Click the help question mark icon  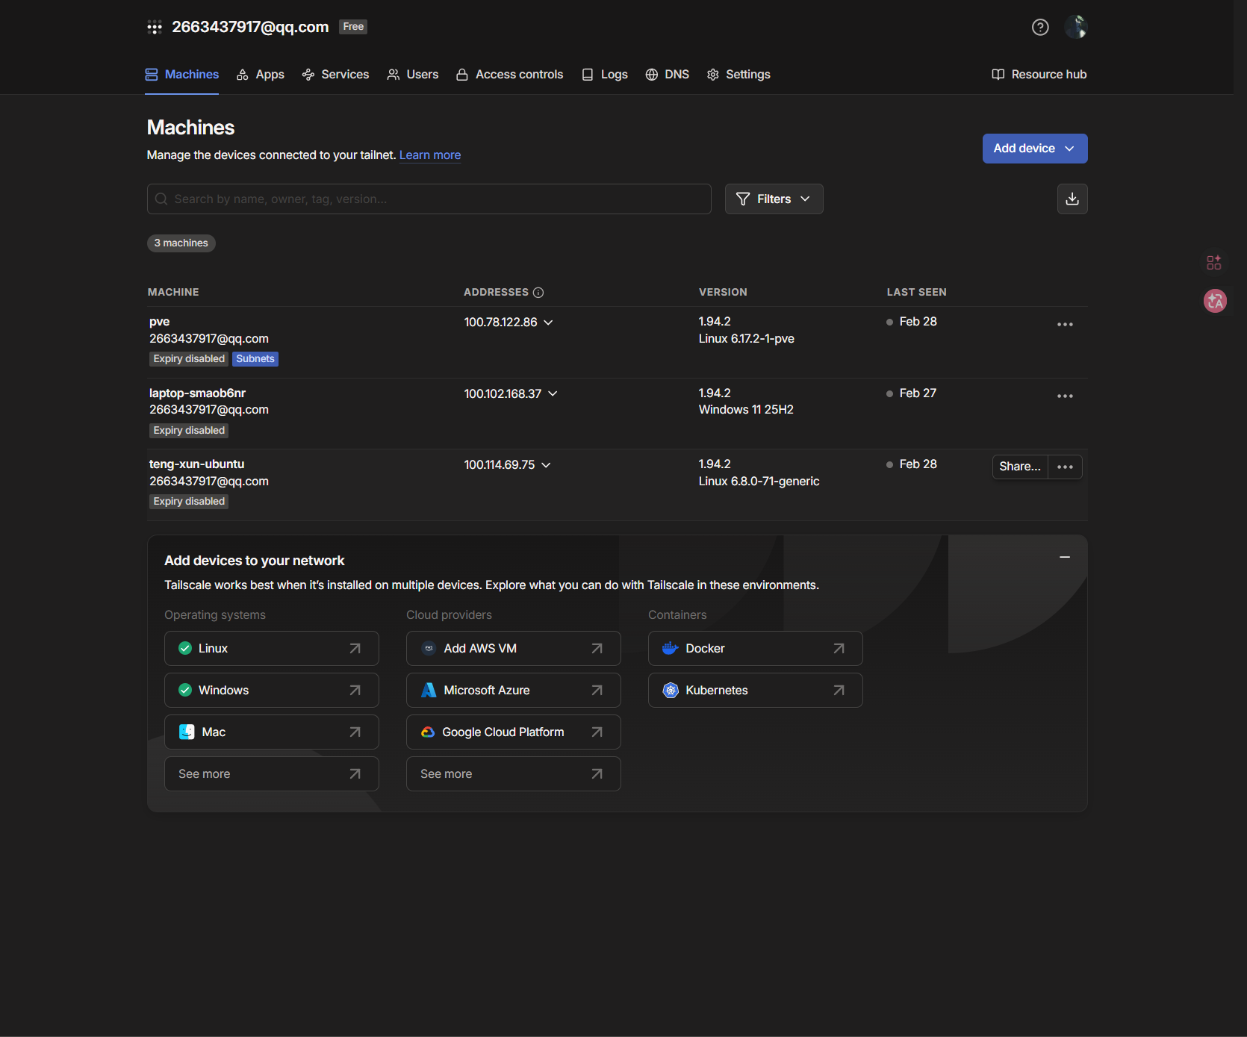[x=1039, y=28]
